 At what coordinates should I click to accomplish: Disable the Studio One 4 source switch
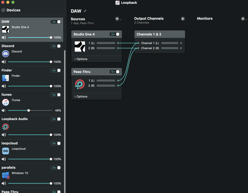(x=115, y=34)
